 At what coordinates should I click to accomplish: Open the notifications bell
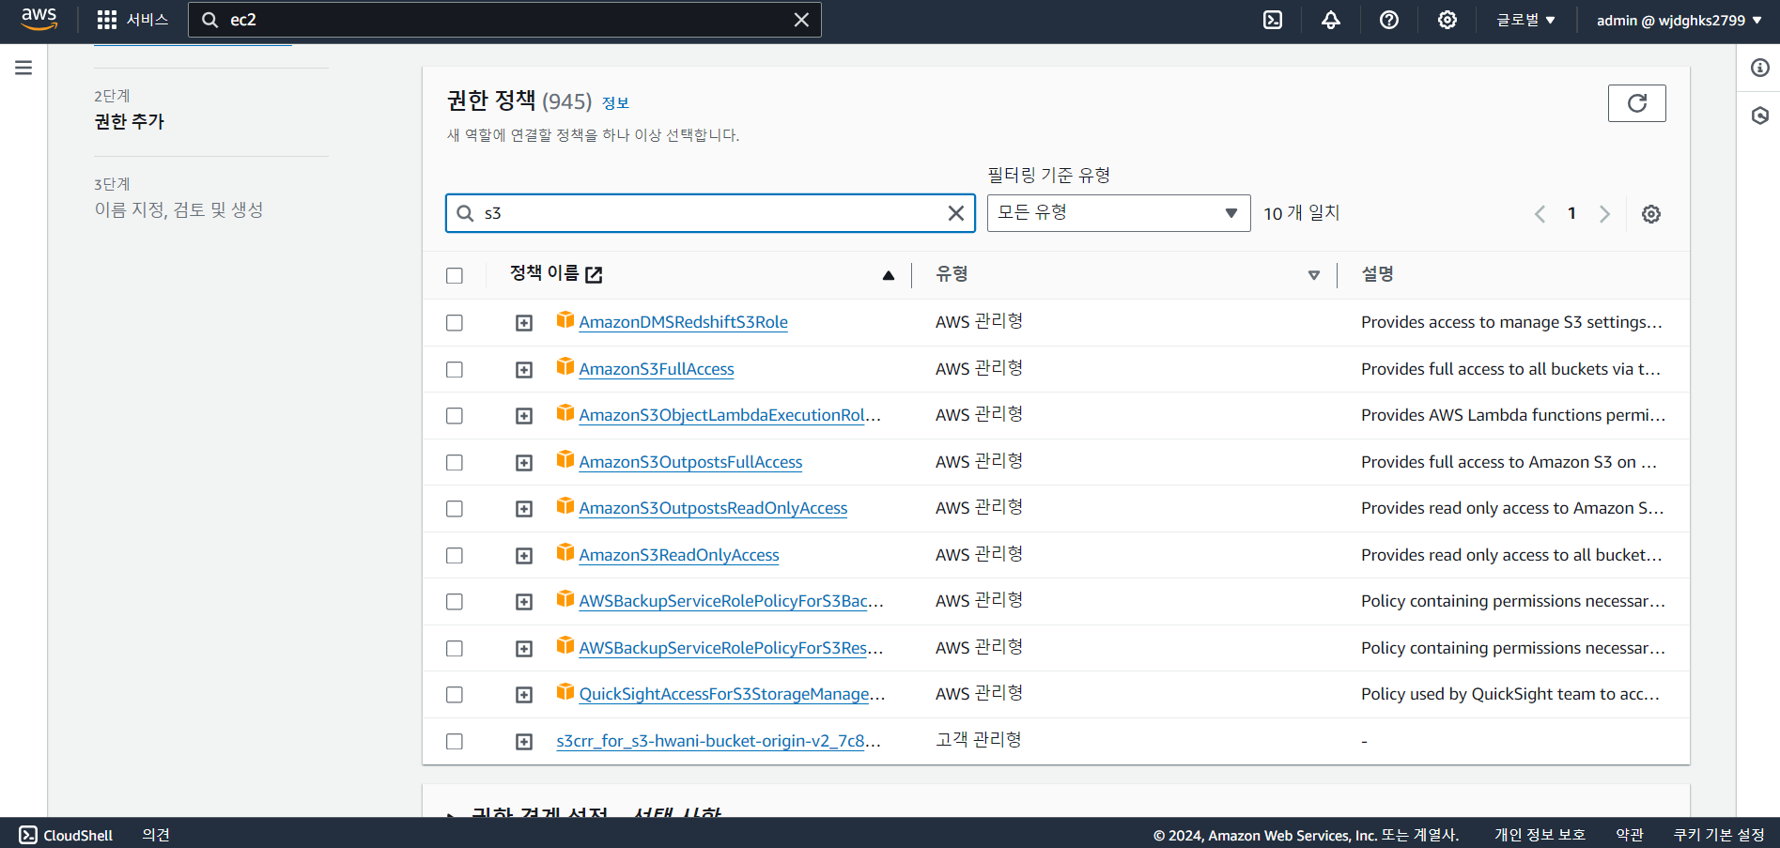pyautogui.click(x=1331, y=20)
